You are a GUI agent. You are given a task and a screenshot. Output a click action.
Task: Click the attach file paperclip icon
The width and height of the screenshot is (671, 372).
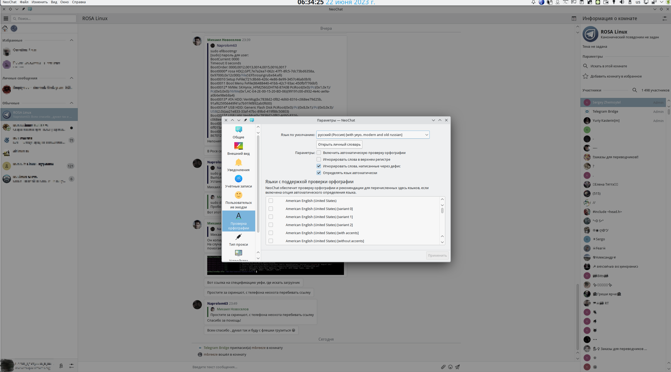click(443, 367)
